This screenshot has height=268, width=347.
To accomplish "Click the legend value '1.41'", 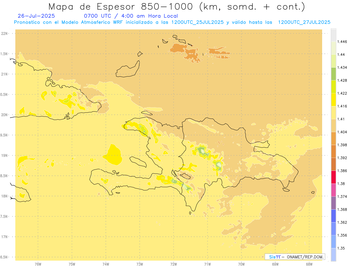I will 341,119.
